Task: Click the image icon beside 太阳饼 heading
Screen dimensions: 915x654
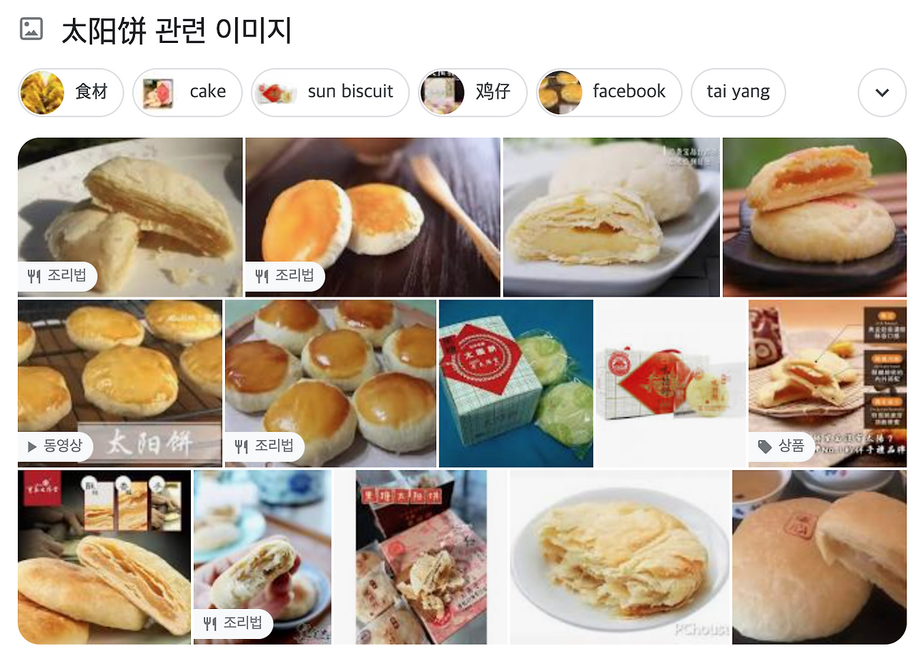Action: pos(31,29)
